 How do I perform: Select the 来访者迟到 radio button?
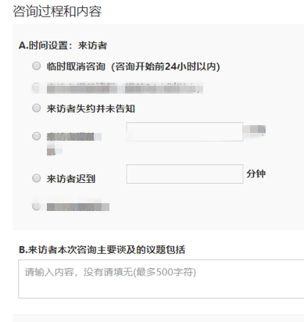tap(37, 178)
